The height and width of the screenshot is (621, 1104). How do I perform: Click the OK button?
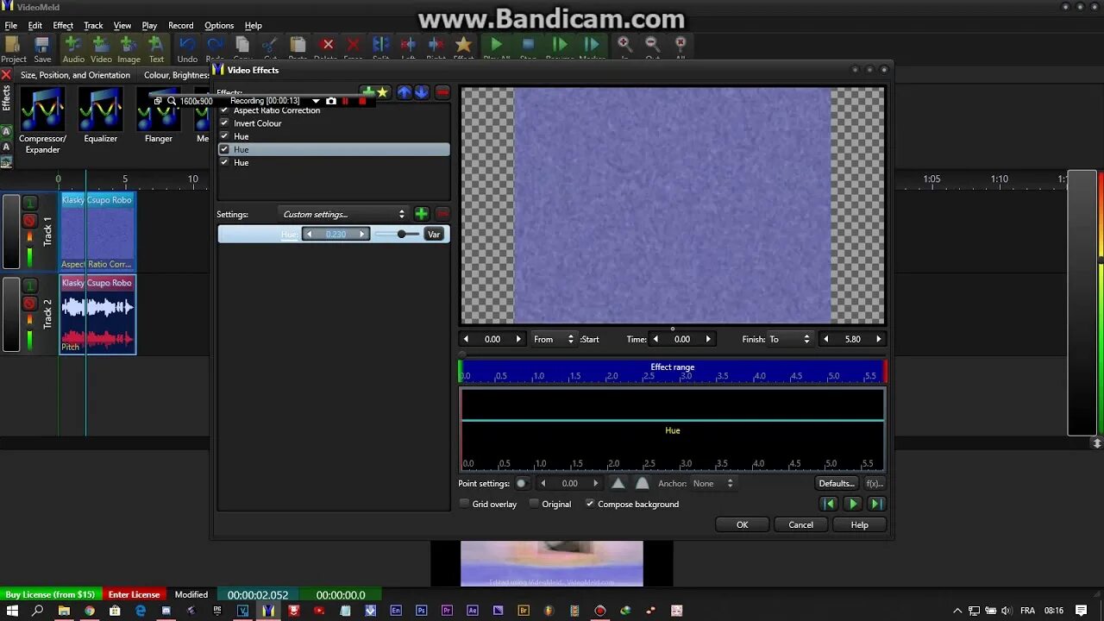pyautogui.click(x=742, y=524)
